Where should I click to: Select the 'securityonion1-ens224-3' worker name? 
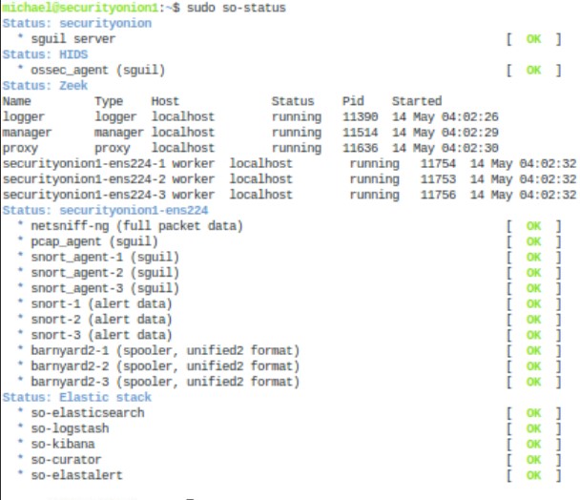(84, 195)
